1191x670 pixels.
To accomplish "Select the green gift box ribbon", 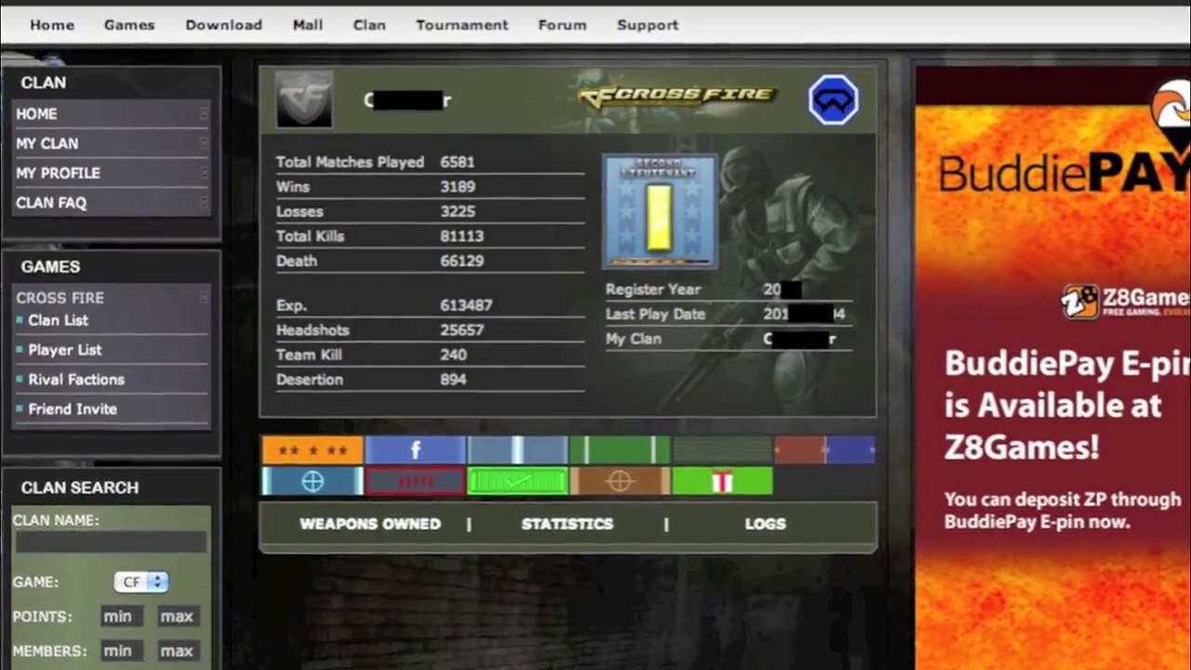I will 722,481.
